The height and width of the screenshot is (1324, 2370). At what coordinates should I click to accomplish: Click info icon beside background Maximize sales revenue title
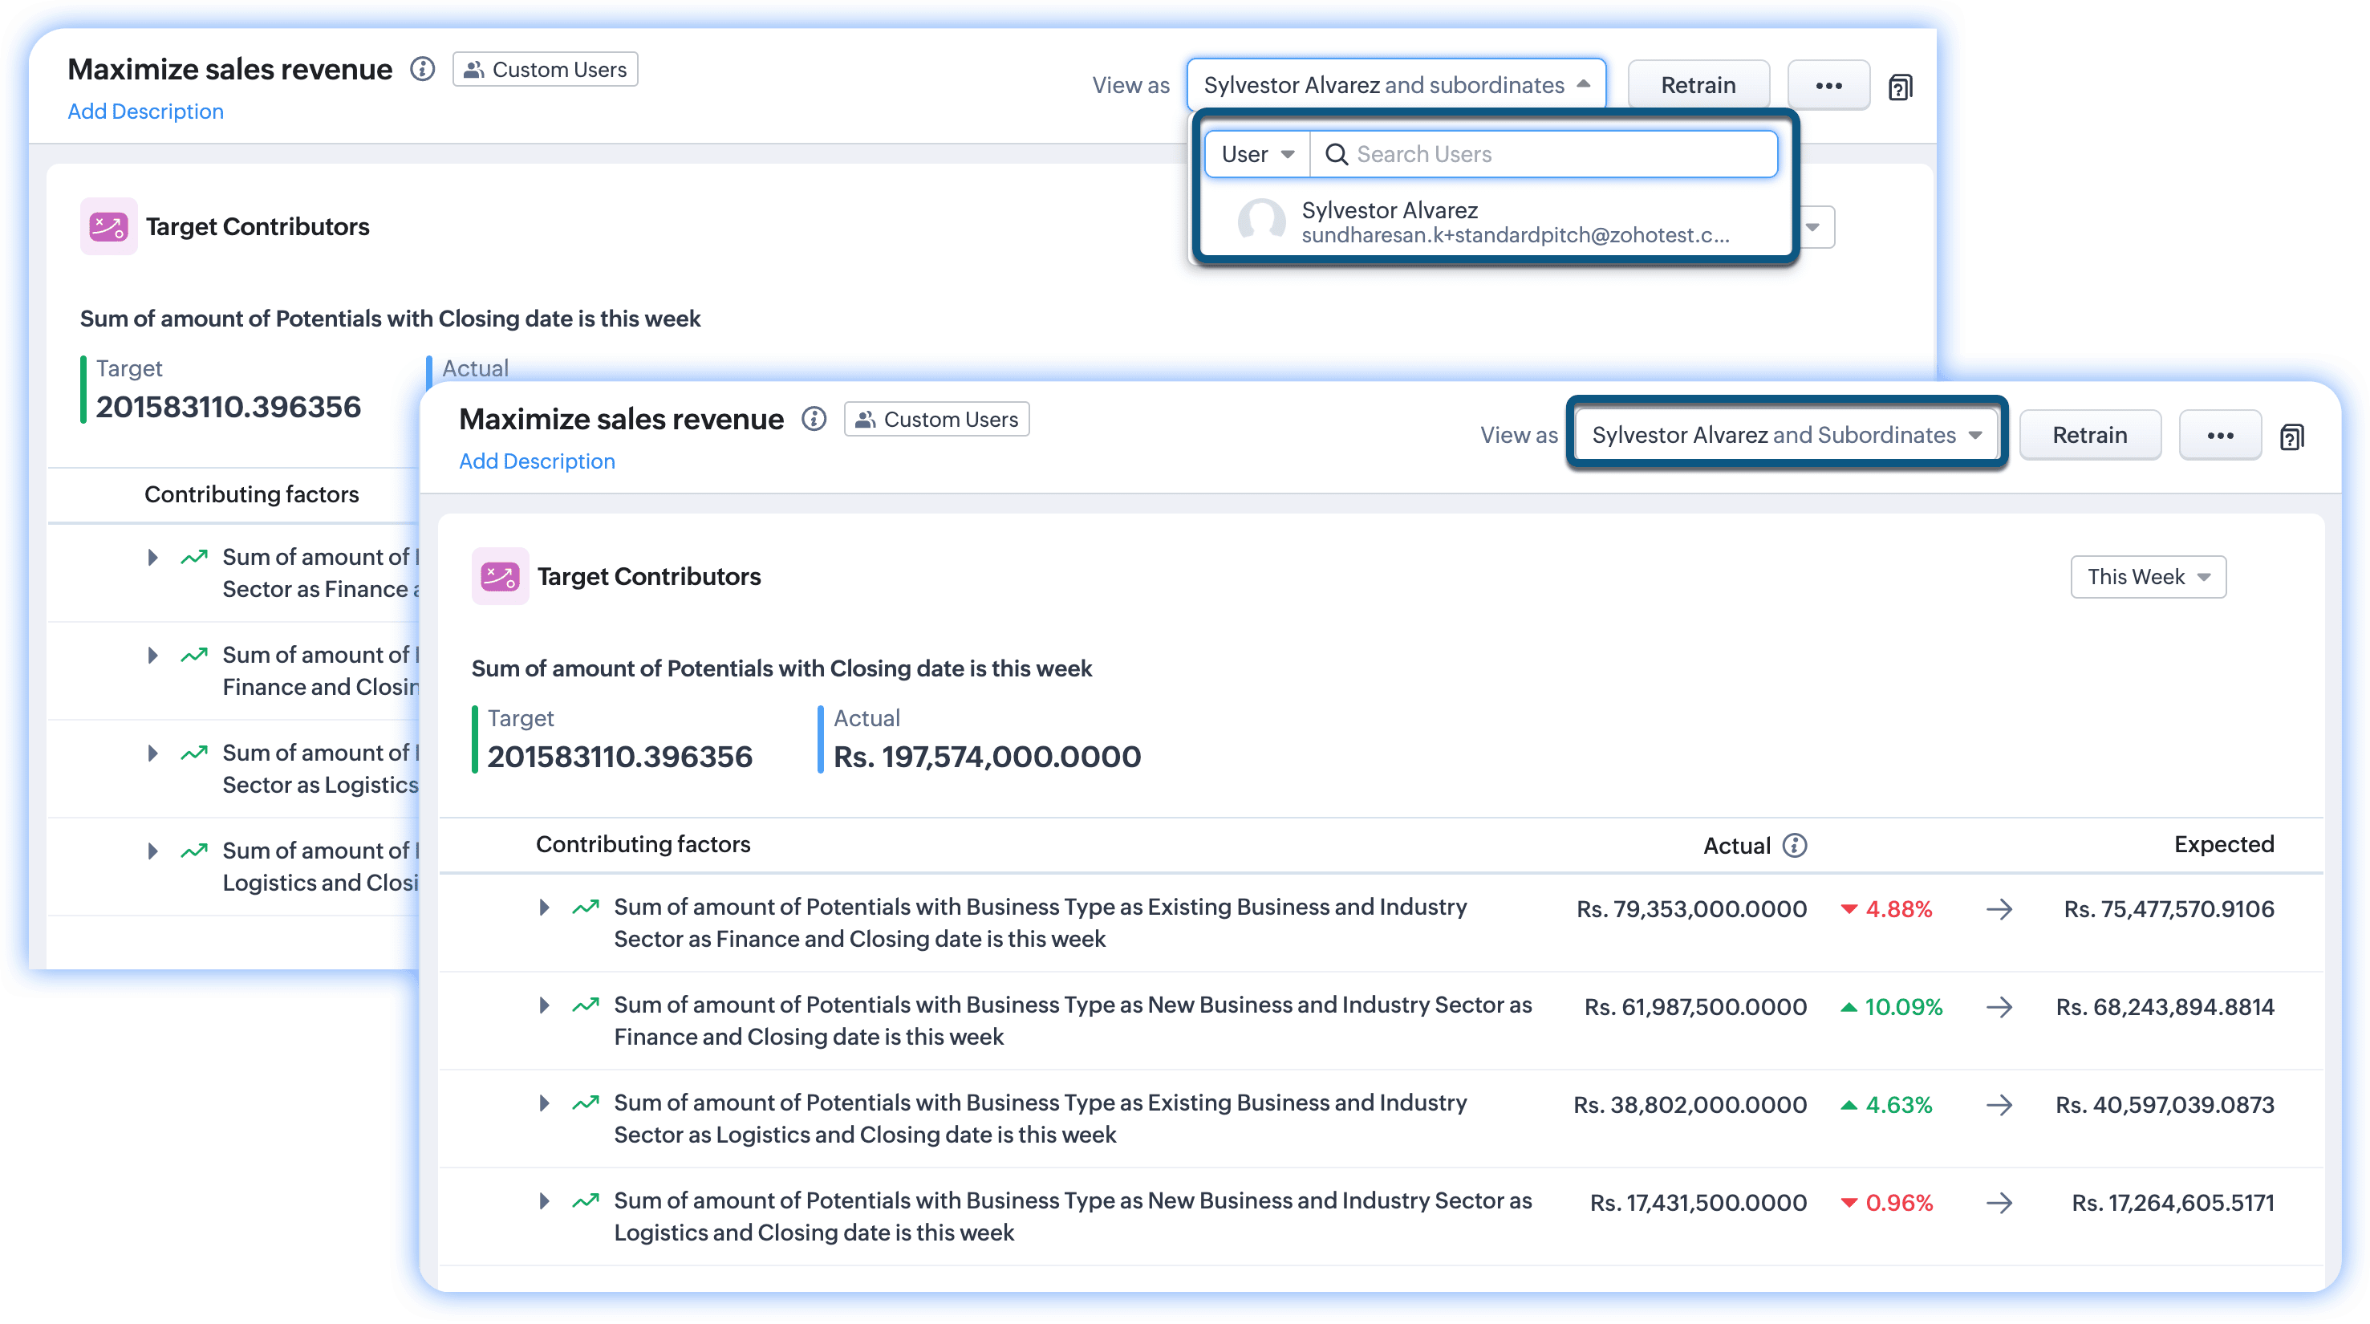click(x=422, y=69)
